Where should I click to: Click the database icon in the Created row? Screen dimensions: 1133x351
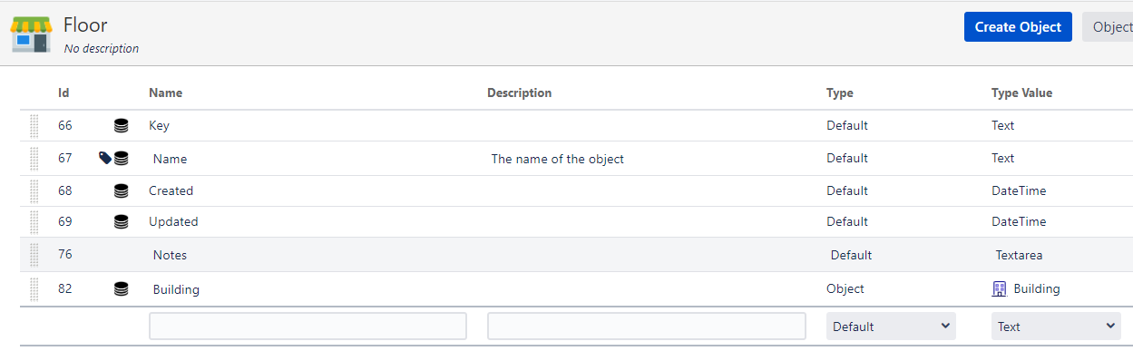click(x=121, y=190)
